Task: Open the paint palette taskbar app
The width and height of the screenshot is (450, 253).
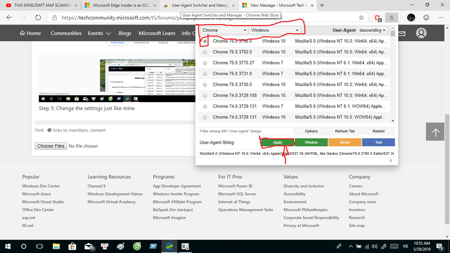Action: pyautogui.click(x=121, y=246)
